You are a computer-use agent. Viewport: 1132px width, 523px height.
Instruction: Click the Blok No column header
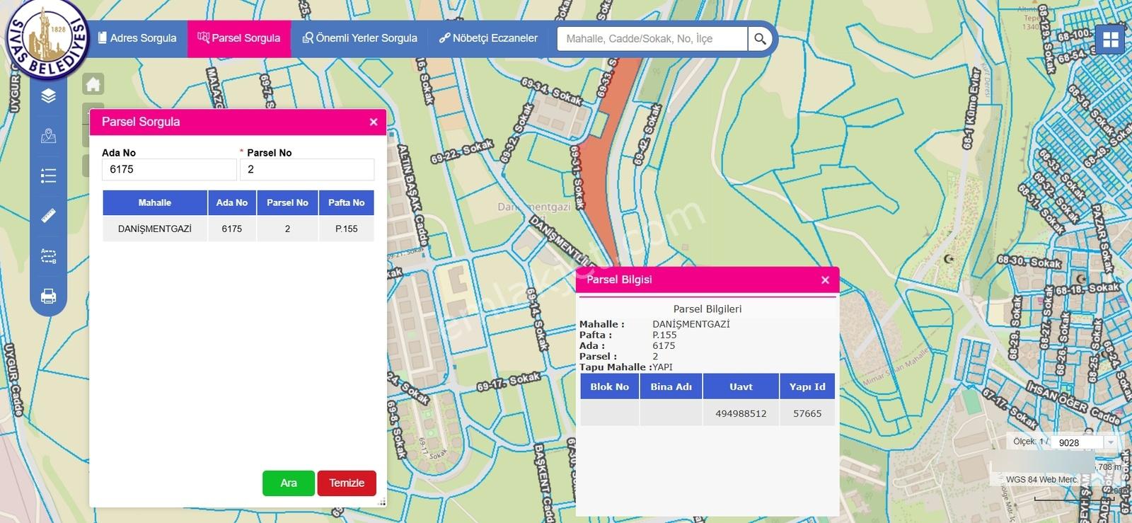click(x=609, y=386)
